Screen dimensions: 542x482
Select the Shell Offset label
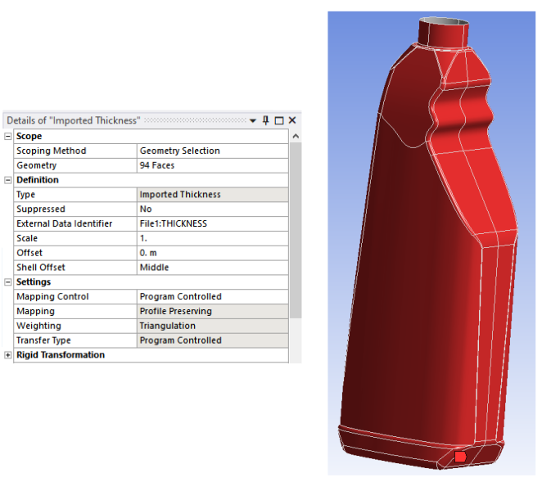click(x=40, y=268)
